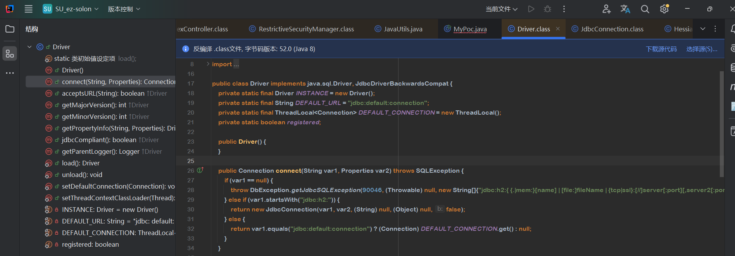Click the implements gutter icon on line 26

200,170
